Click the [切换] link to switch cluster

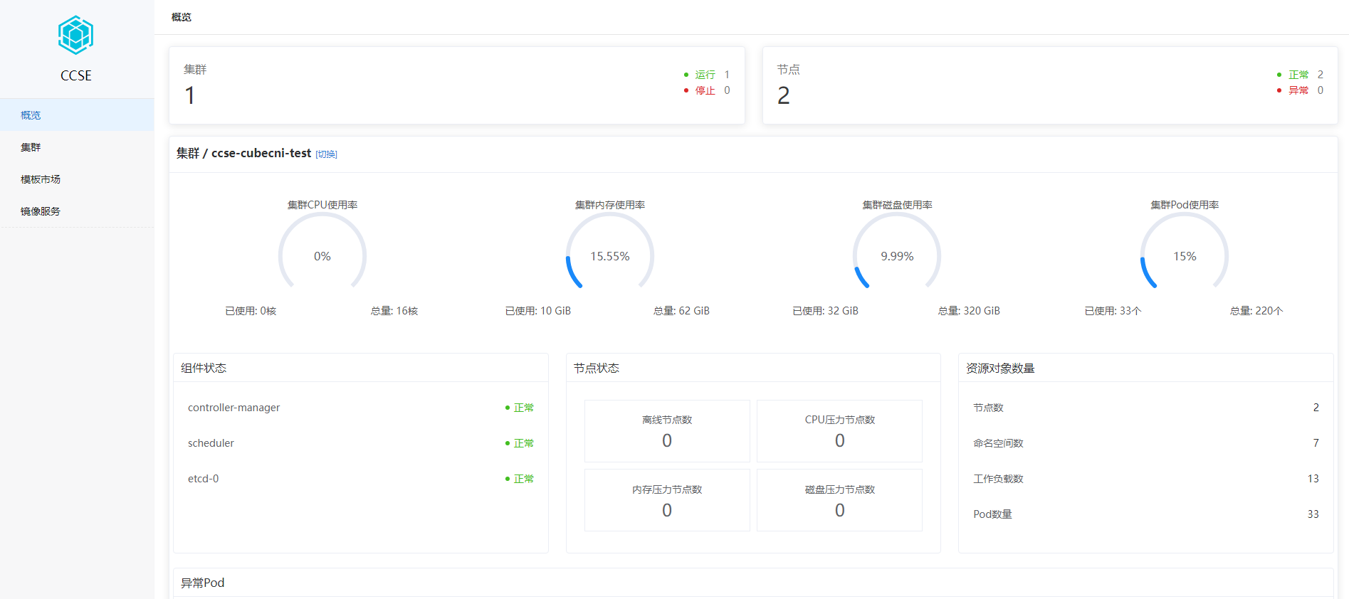coord(326,154)
